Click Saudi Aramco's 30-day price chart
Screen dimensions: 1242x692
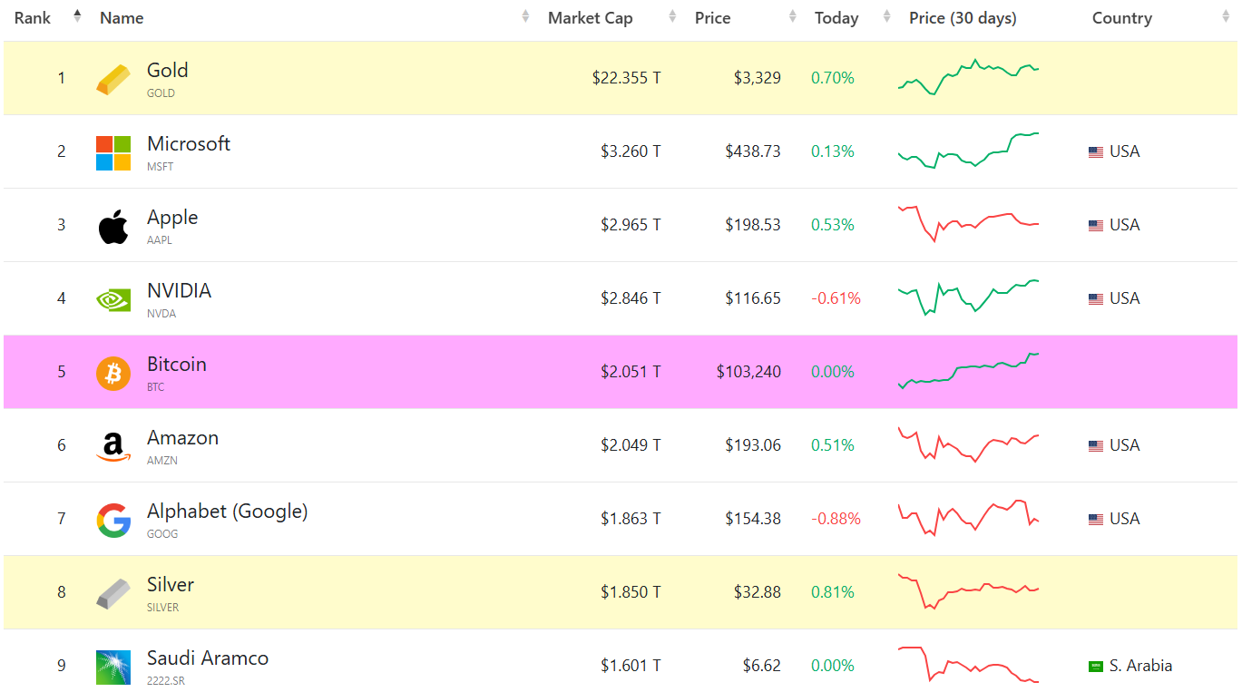(968, 665)
